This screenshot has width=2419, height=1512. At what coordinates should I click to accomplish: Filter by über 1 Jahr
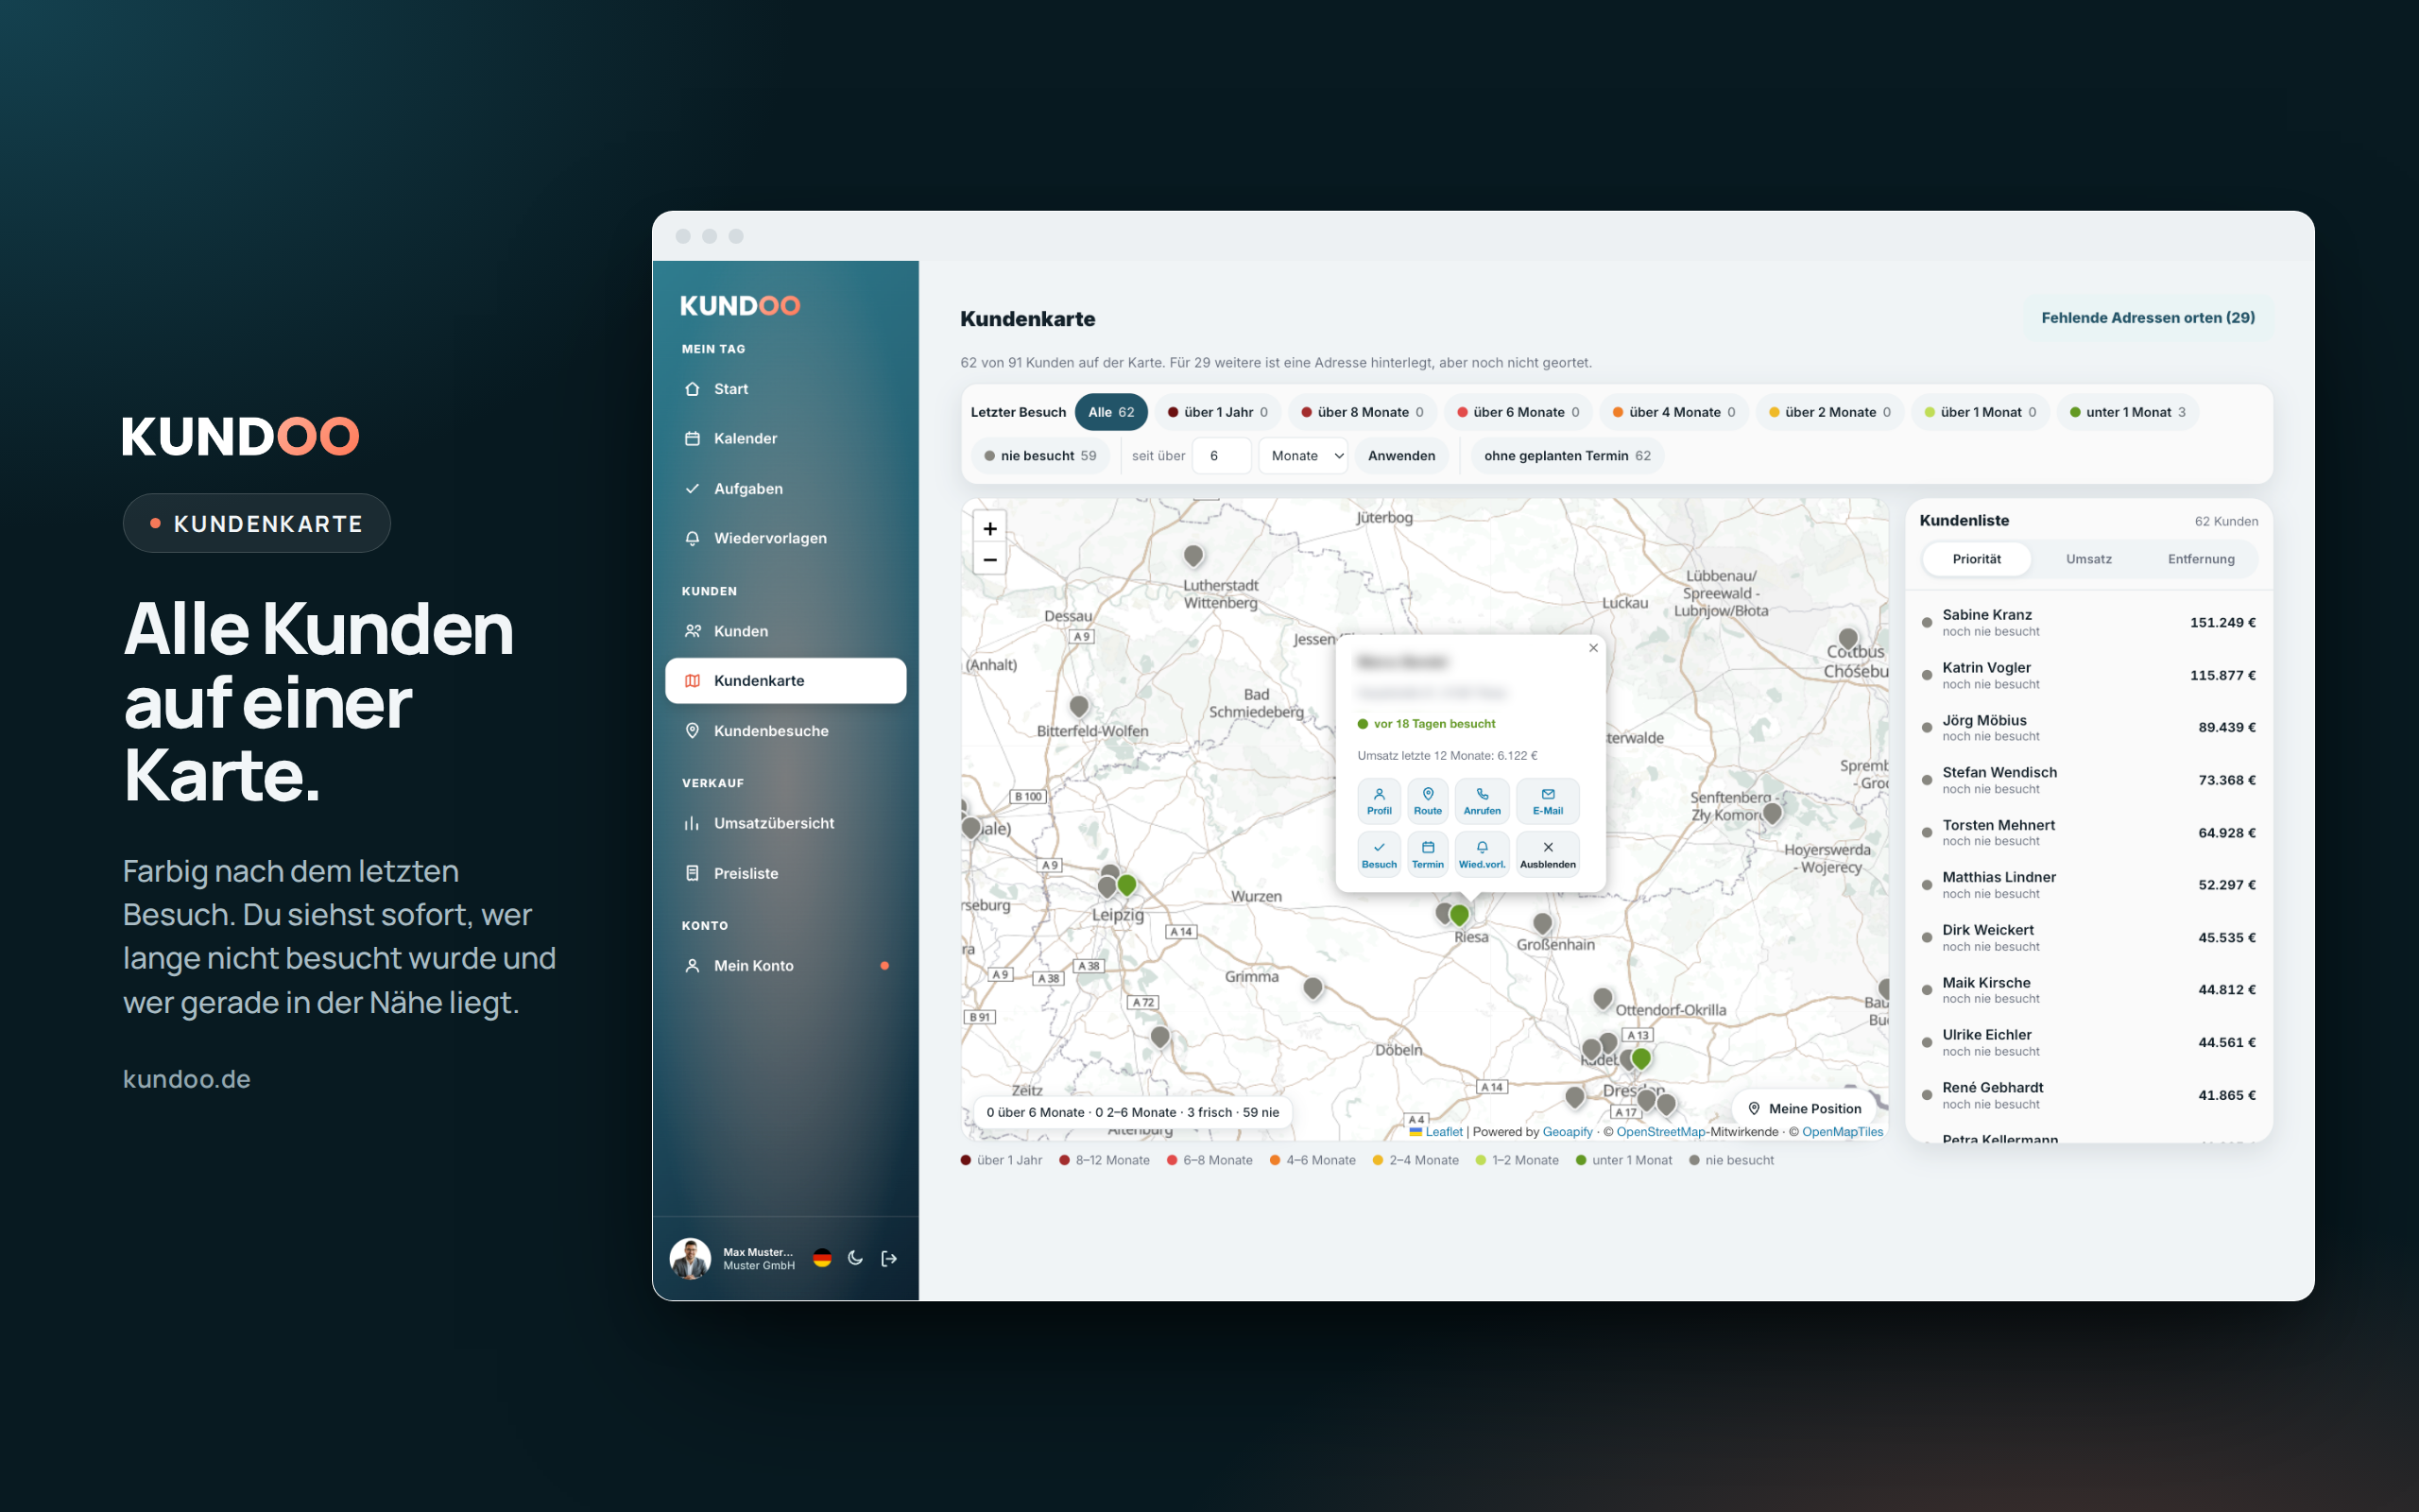click(x=1217, y=412)
